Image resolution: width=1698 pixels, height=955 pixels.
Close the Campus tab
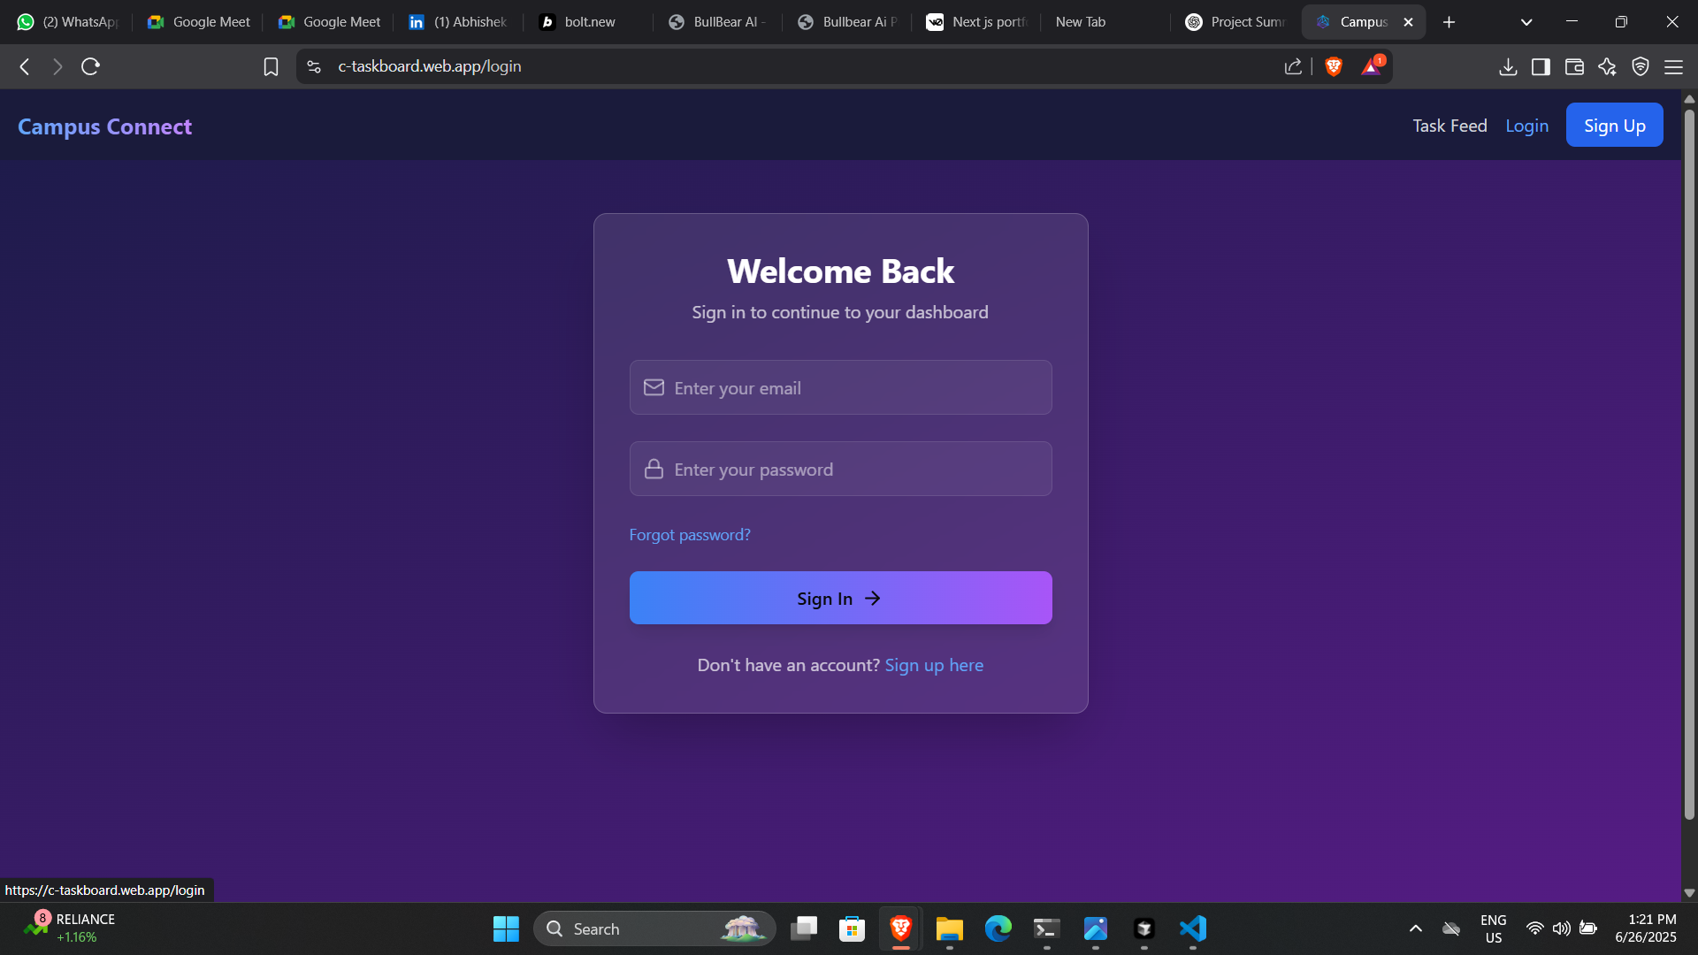coord(1408,22)
